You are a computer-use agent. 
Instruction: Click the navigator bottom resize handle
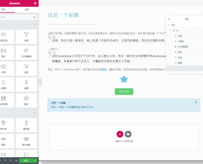coord(187,72)
